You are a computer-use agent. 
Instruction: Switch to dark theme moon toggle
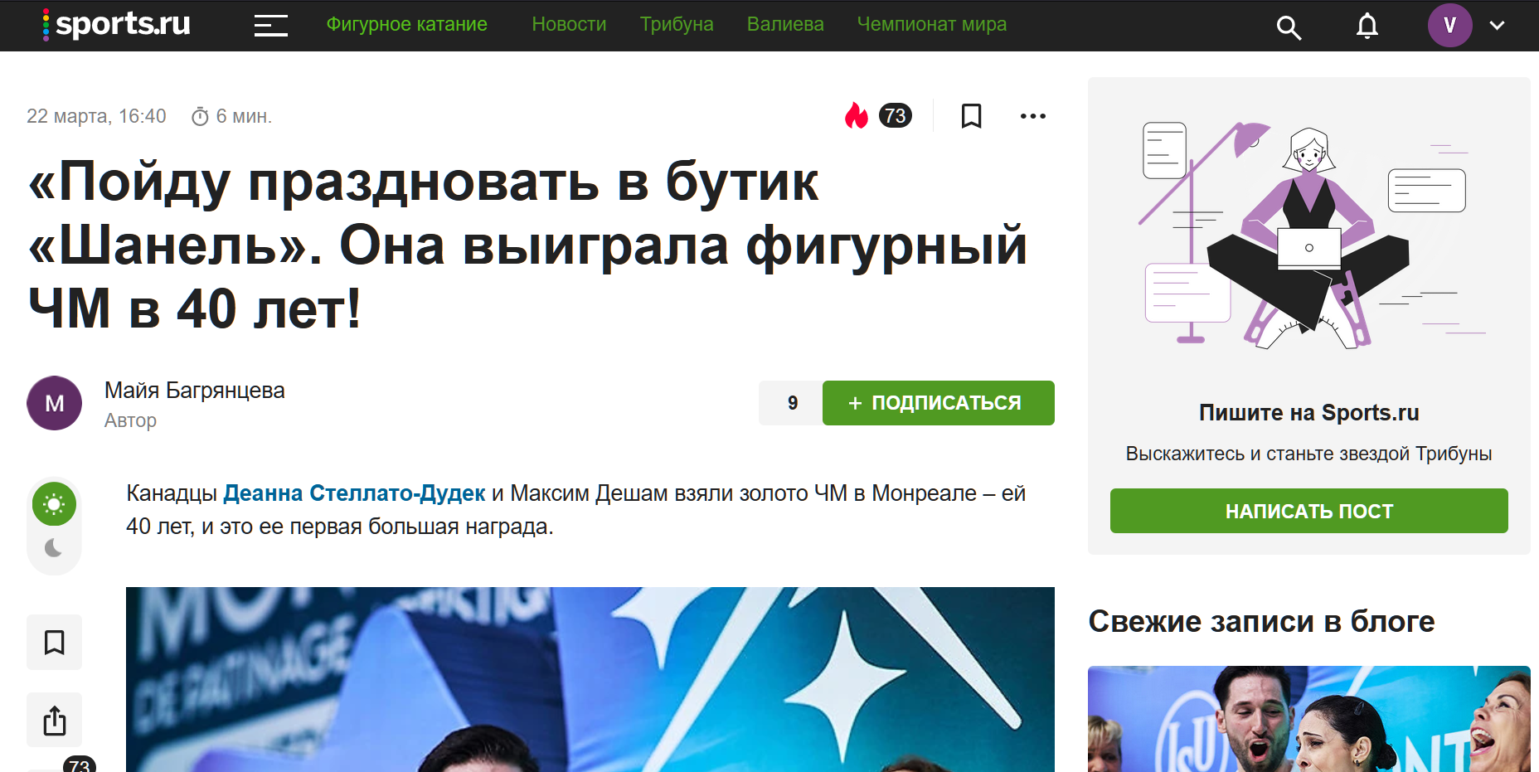54,547
